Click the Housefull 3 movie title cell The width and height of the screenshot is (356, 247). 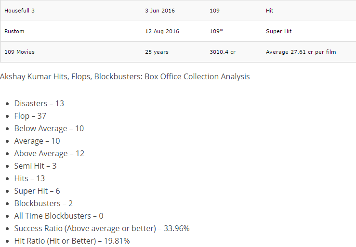point(19,11)
